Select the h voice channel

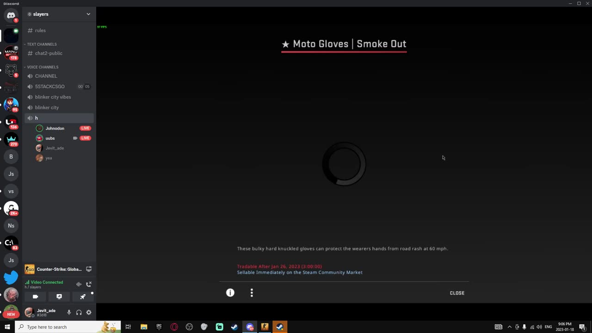click(59, 118)
